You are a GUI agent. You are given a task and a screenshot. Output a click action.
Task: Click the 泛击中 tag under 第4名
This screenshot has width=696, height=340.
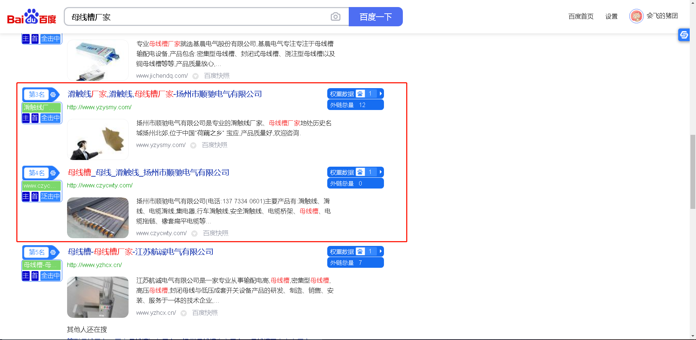[x=50, y=197]
